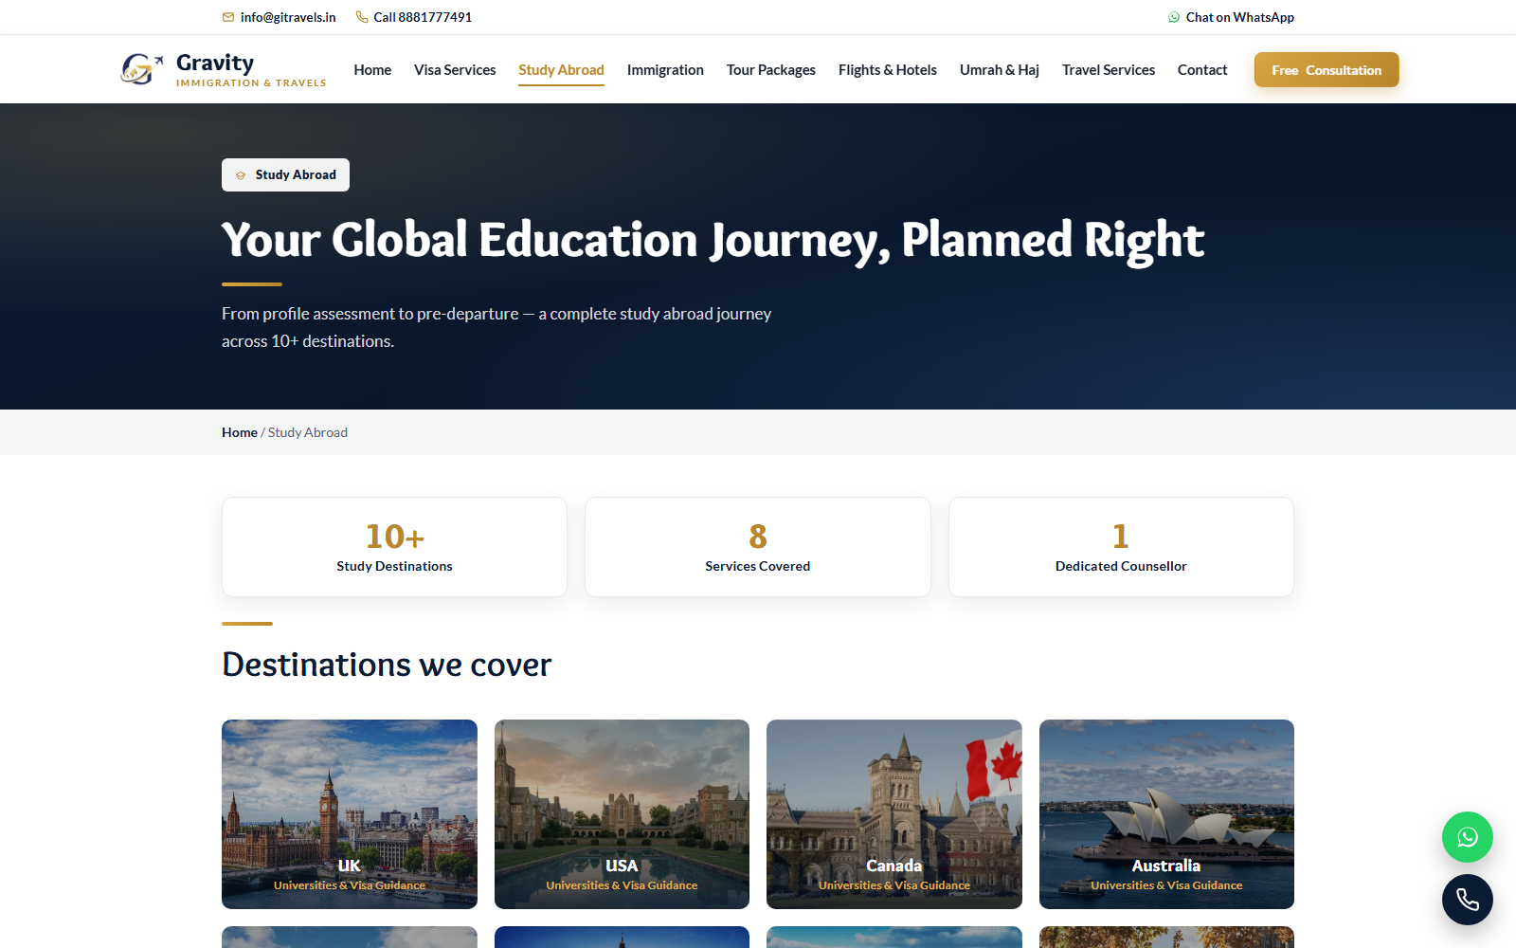1516x948 pixels.
Task: Click the phone icon beside Call 8881777491
Action: coord(362,17)
